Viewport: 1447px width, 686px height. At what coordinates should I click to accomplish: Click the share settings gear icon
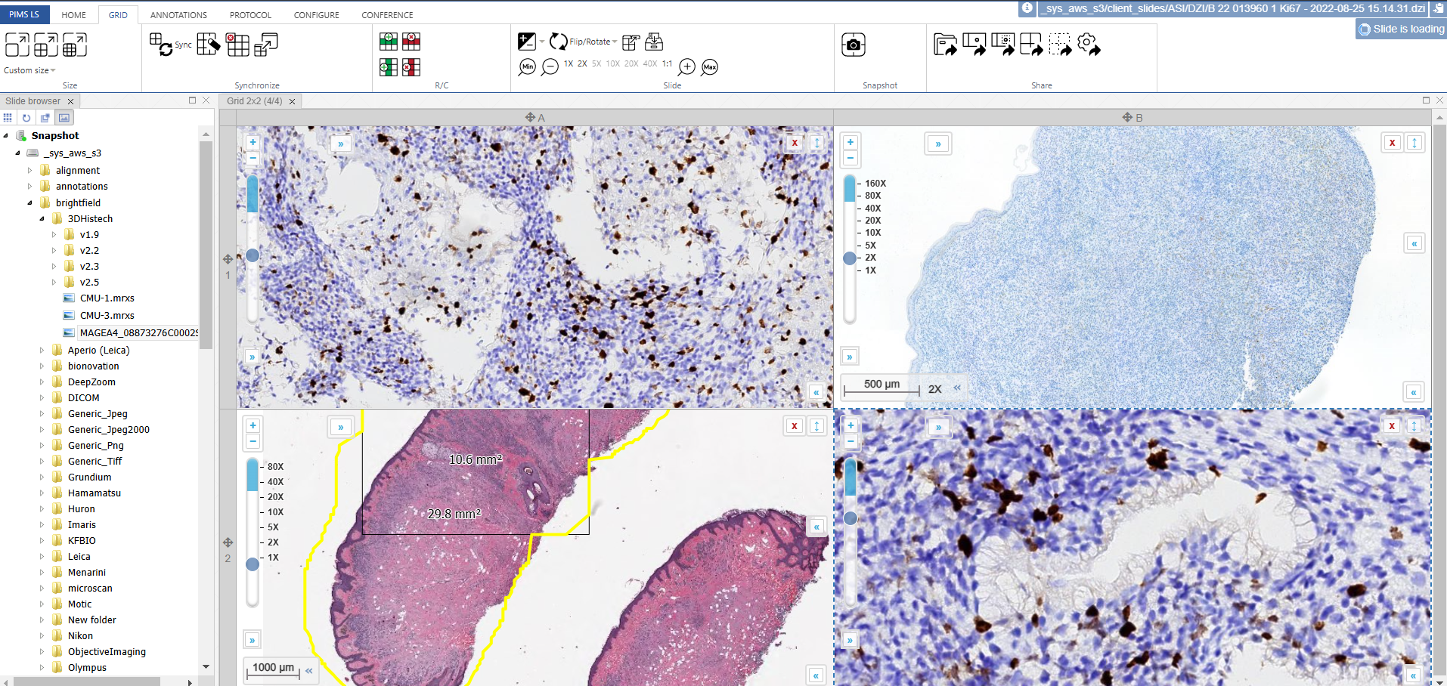(1089, 45)
